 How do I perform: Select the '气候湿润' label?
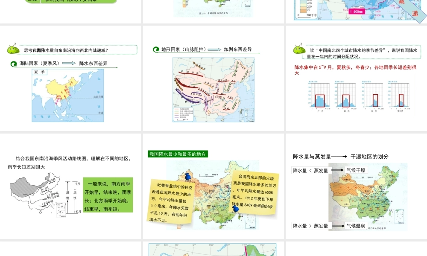coord(356,226)
